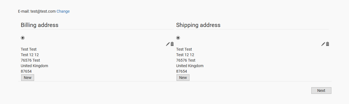Screen dimensions: 349x104
Task: Click the 87654 line in shipping address
Action: point(182,71)
